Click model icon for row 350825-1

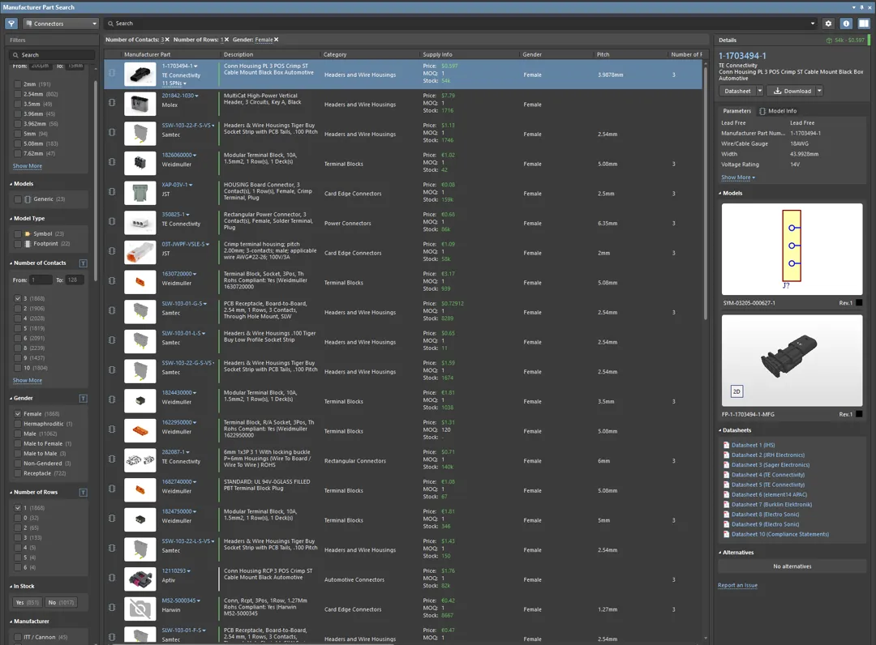pyautogui.click(x=112, y=221)
